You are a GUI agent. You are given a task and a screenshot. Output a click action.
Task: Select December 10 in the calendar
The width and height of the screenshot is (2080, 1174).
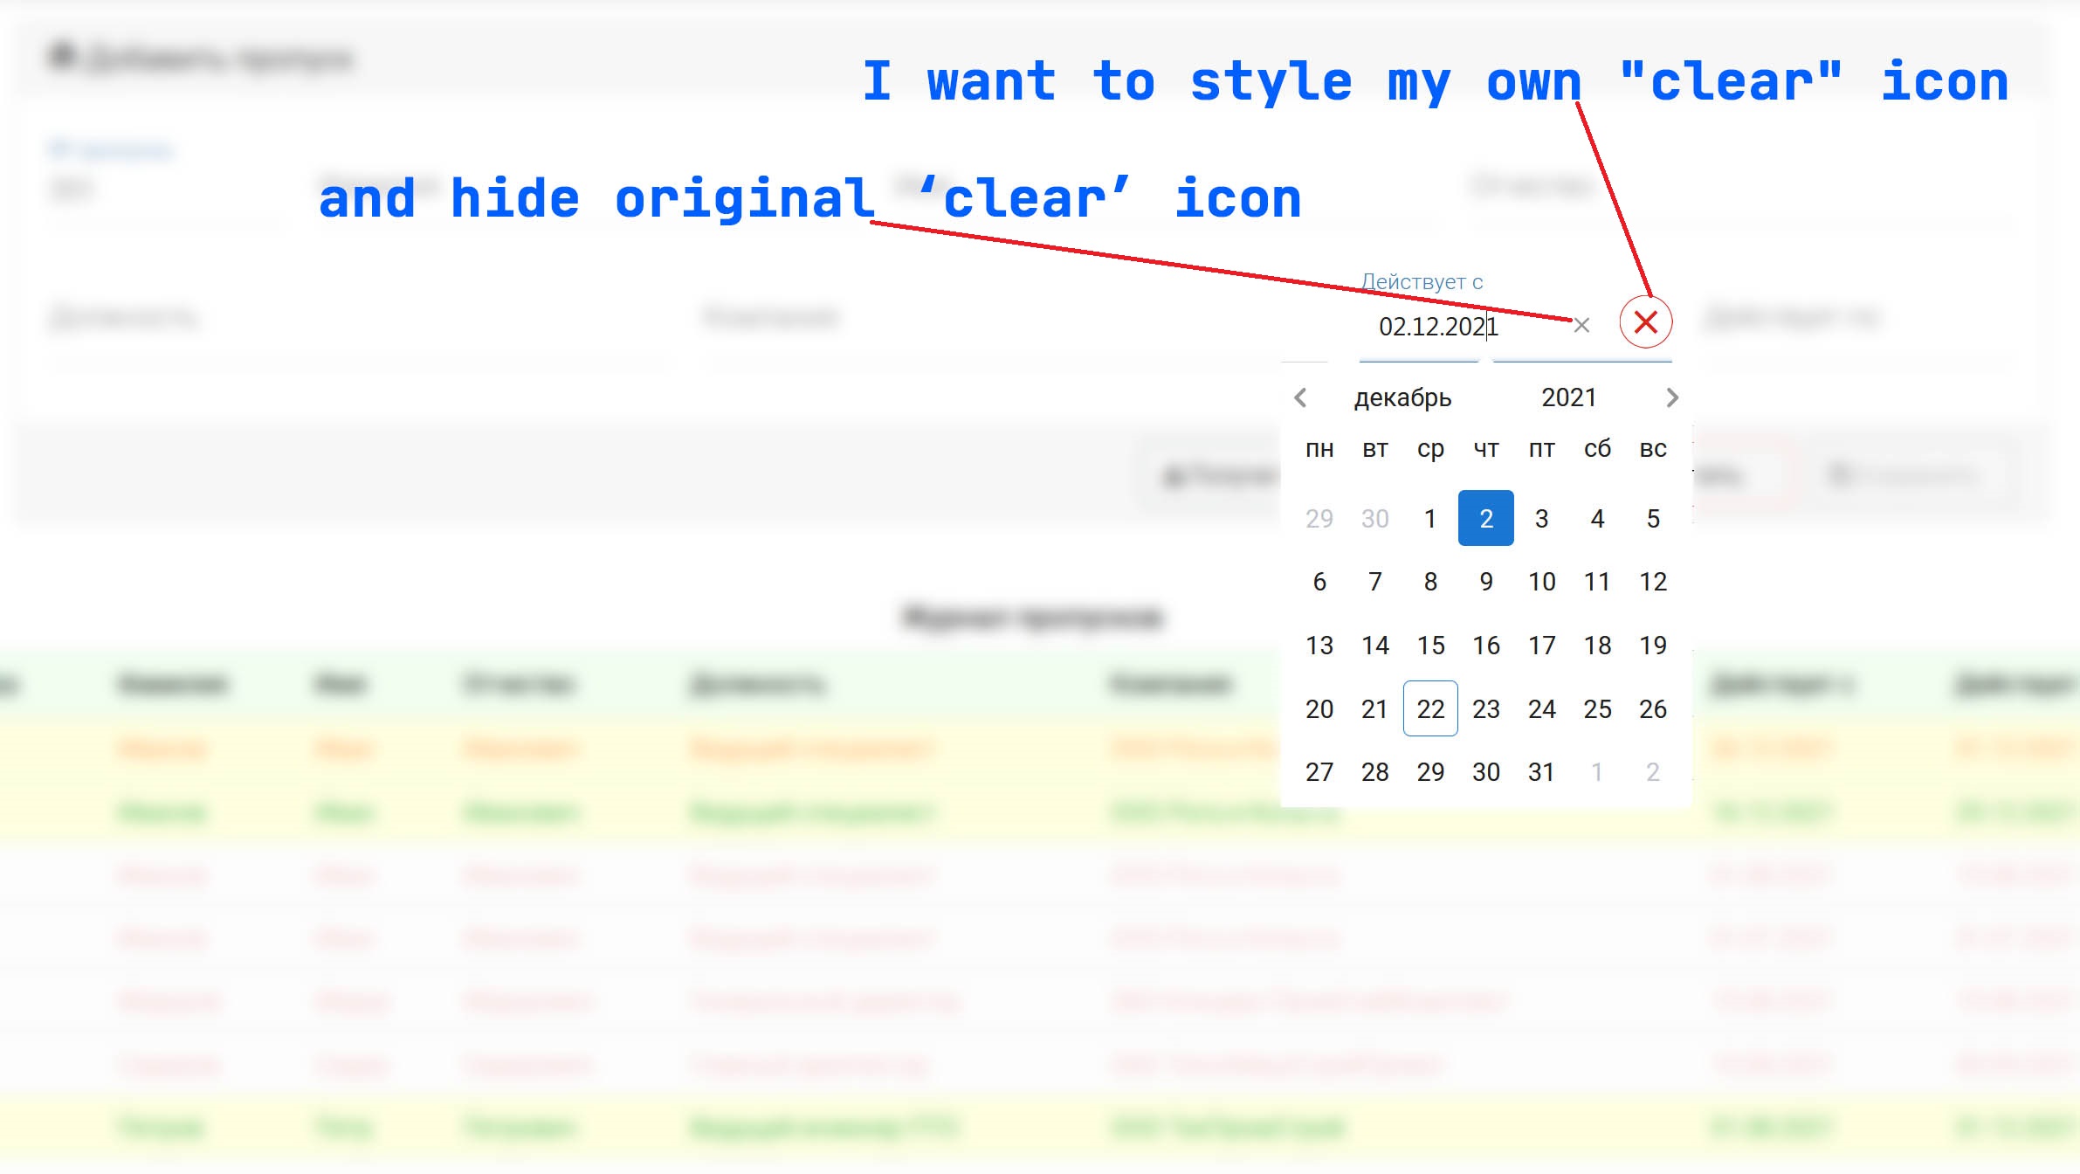1542,581
